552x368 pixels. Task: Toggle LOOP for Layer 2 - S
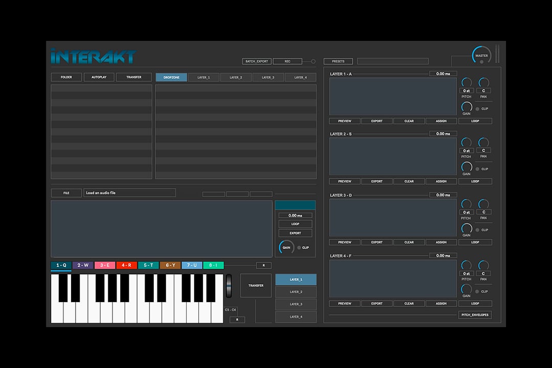pyautogui.click(x=475, y=181)
